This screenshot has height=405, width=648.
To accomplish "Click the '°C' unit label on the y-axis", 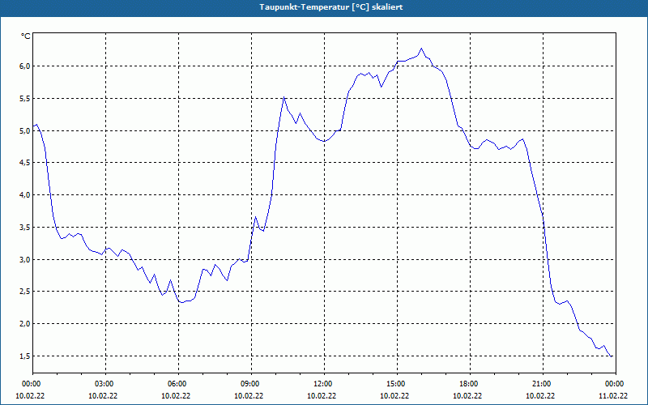I will (25, 36).
